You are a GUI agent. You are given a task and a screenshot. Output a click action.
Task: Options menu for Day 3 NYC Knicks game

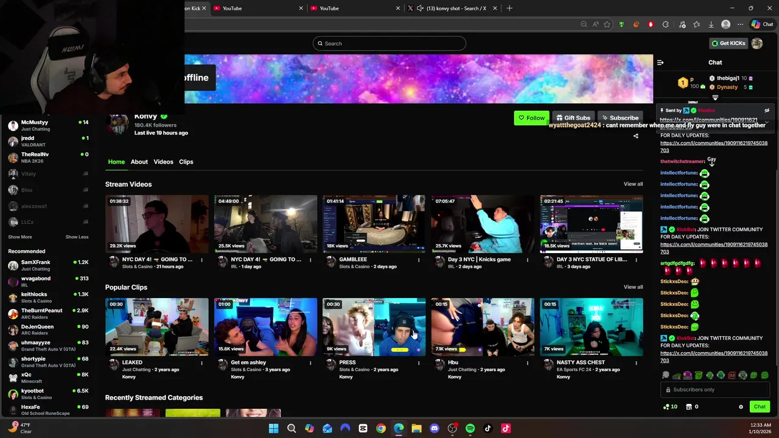click(528, 260)
